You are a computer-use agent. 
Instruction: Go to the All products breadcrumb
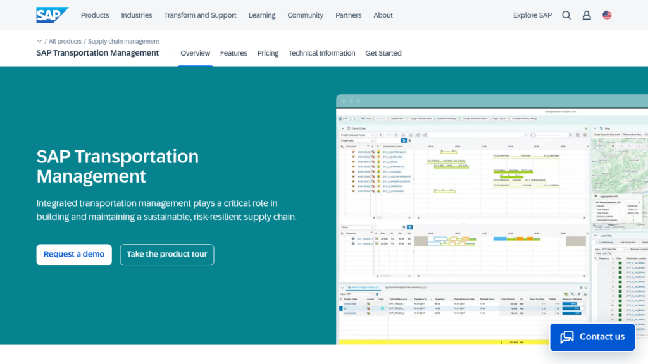click(65, 42)
